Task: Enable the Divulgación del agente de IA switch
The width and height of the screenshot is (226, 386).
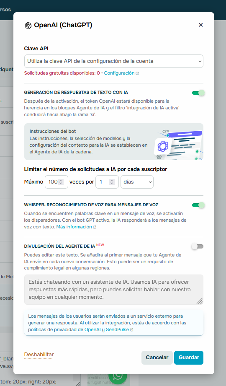Action: [x=198, y=246]
